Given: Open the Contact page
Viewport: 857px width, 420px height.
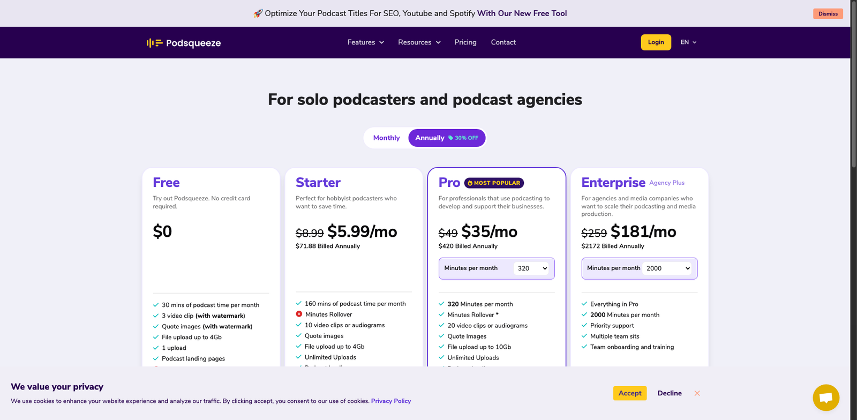Looking at the screenshot, I should tap(503, 42).
